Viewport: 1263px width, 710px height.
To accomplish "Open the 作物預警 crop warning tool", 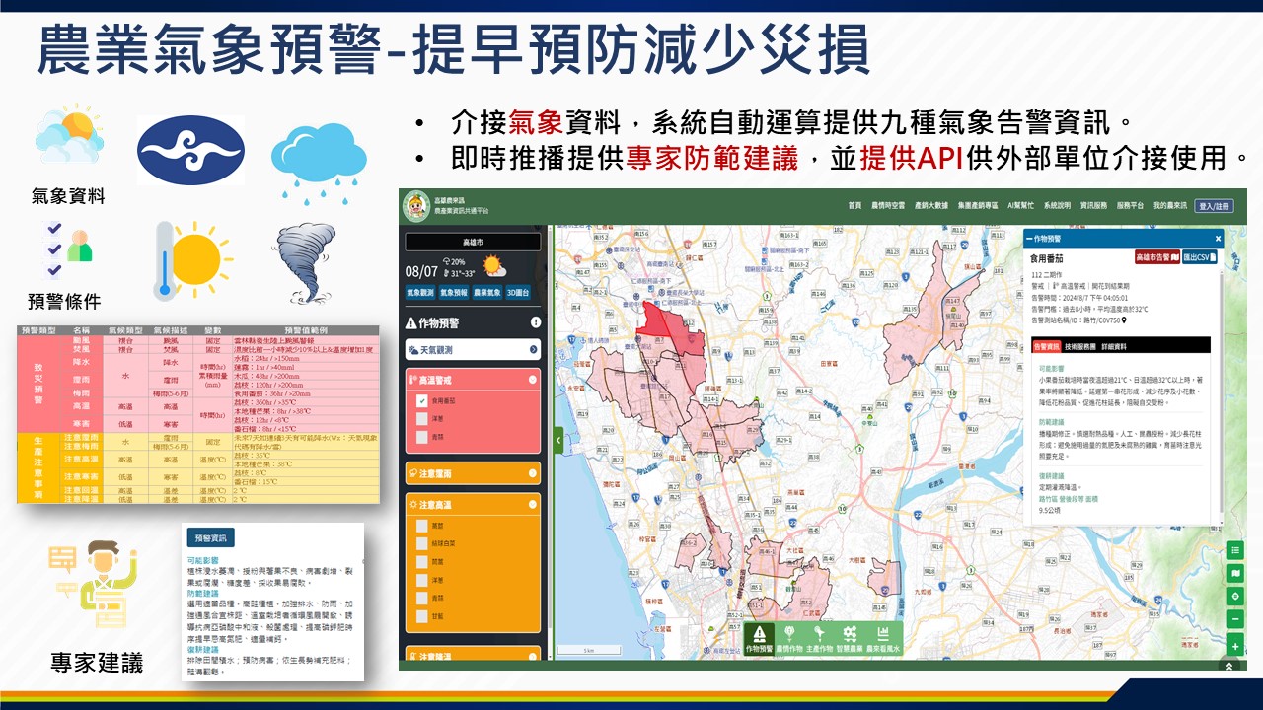I will 759,637.
